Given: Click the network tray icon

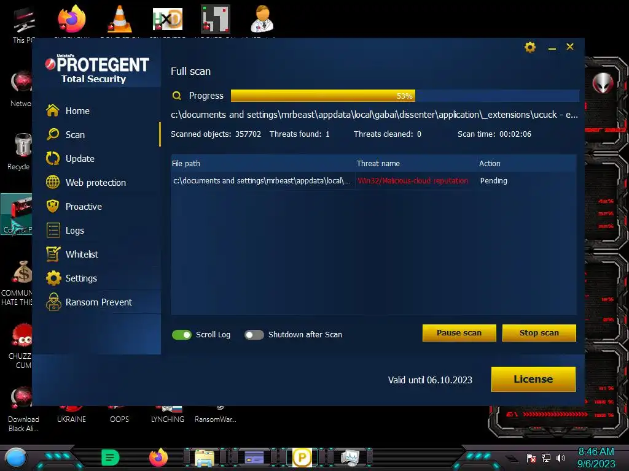Looking at the screenshot, I should point(546,458).
